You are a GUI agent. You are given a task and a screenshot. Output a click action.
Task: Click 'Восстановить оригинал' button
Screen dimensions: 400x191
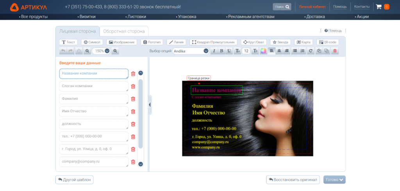293,180
